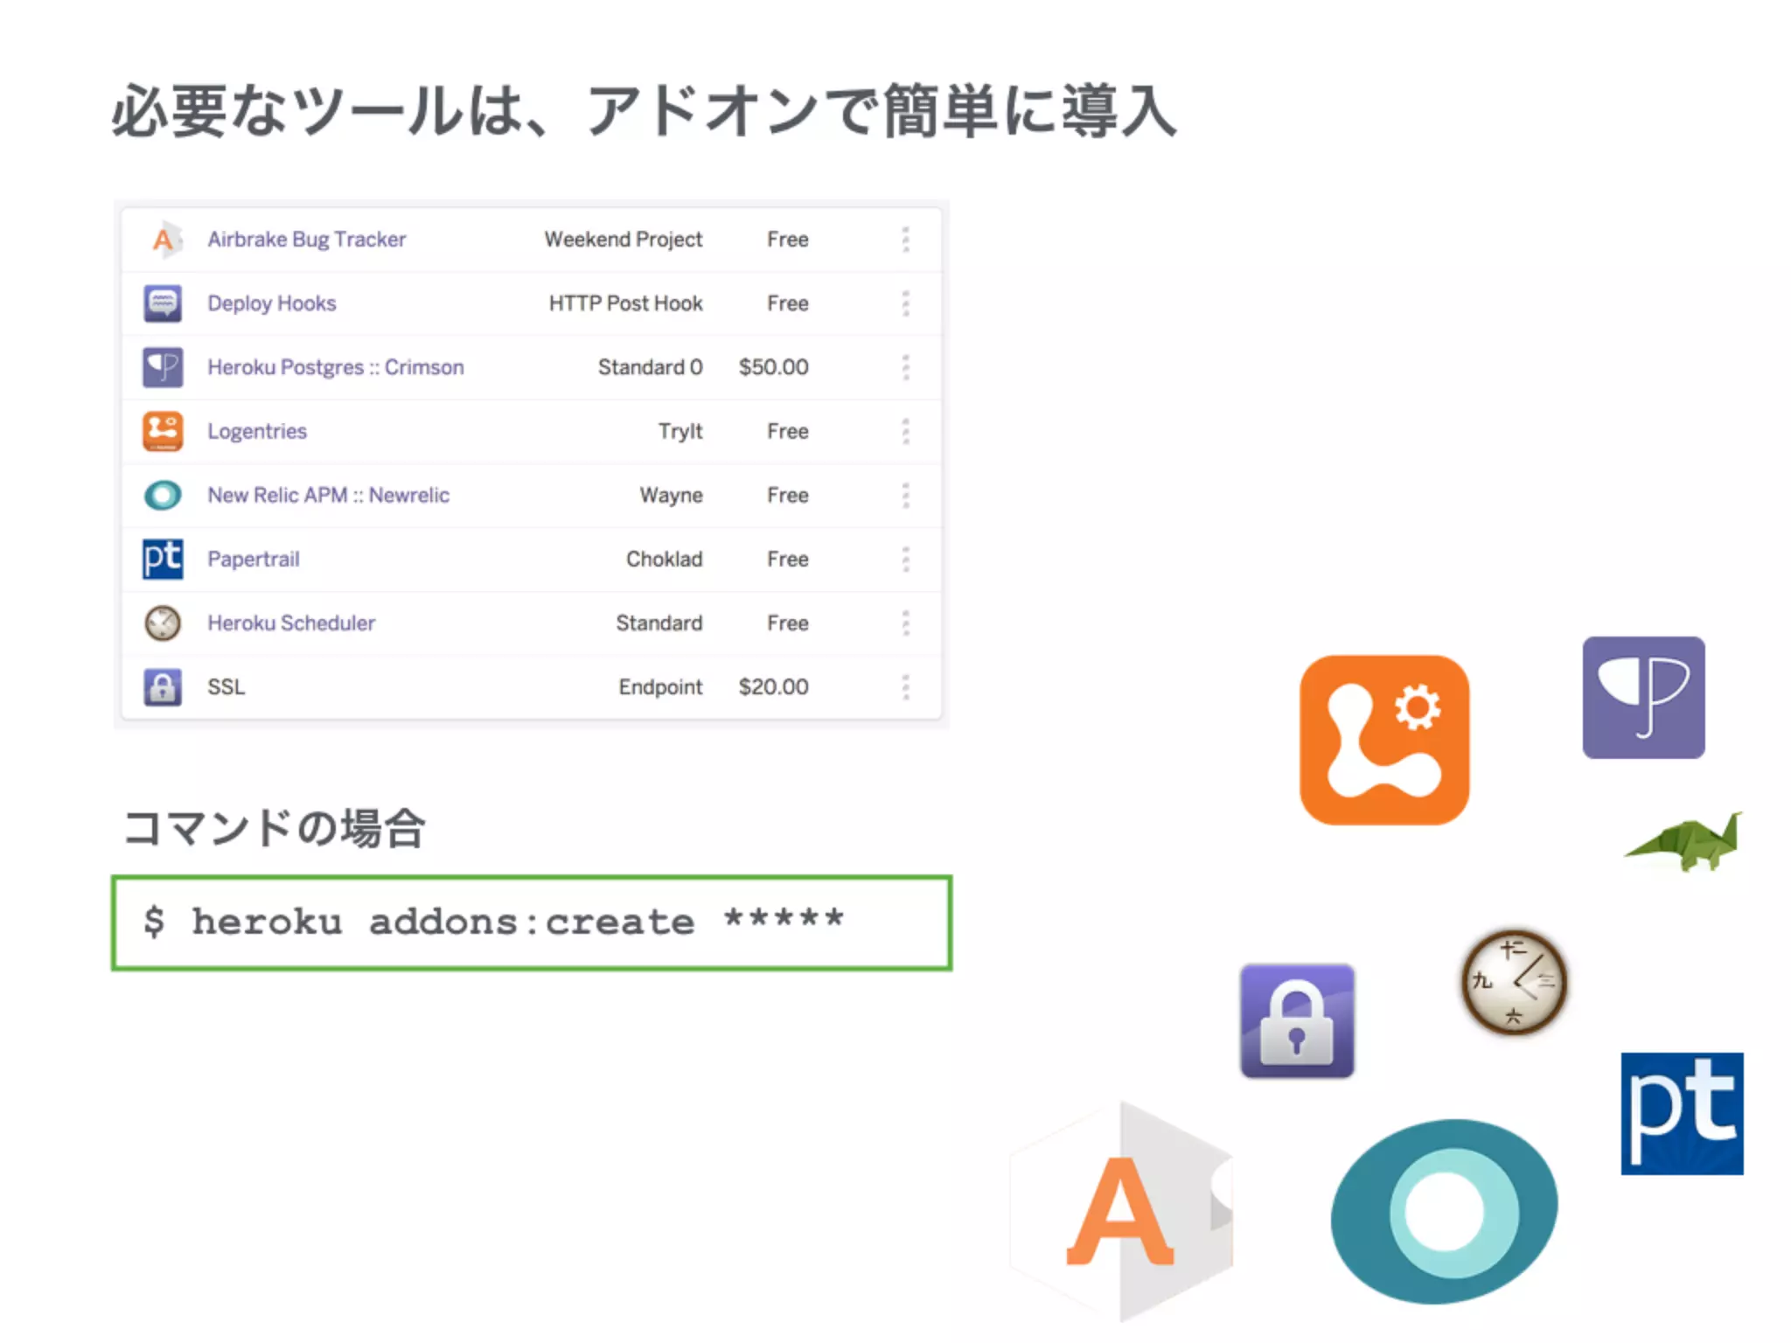Click the Heroku Postgres row icon
The height and width of the screenshot is (1343, 1791).
point(163,367)
